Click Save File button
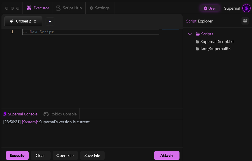The height and width of the screenshot is (161, 252). point(92,155)
